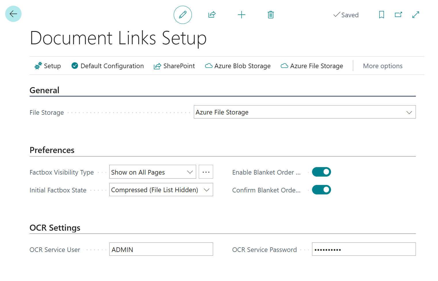This screenshot has width=438, height=281.
Task: Click the pencil edit icon
Action: tap(183, 15)
